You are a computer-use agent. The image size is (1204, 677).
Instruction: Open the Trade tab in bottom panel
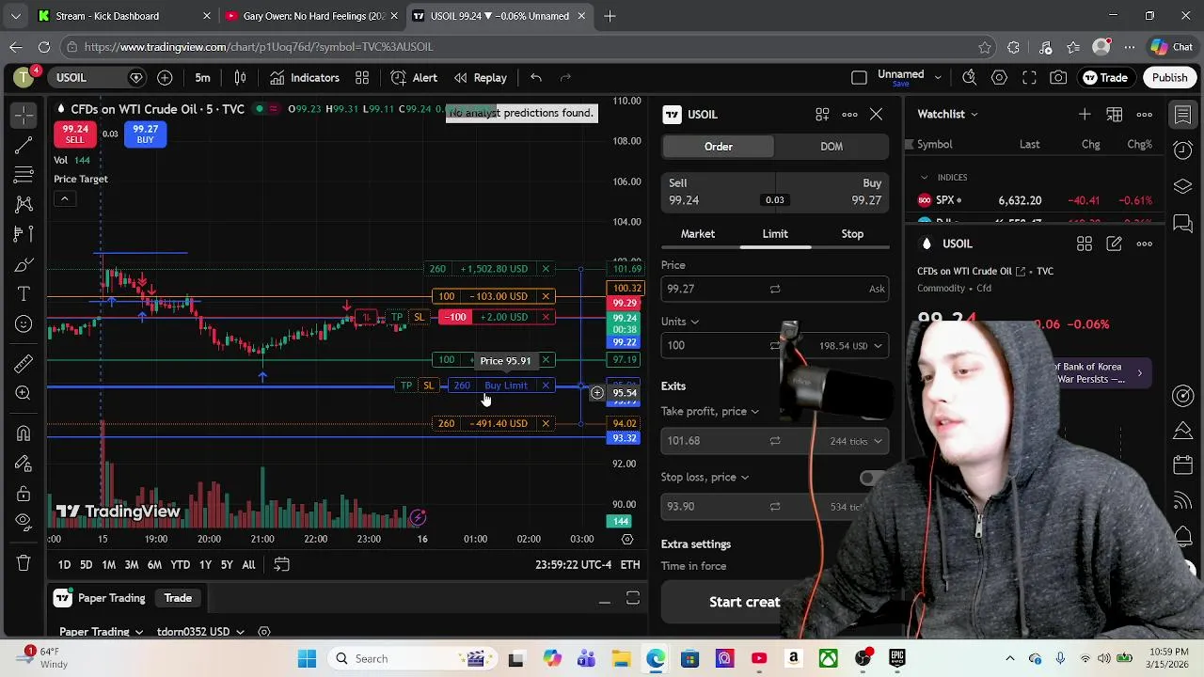[178, 598]
